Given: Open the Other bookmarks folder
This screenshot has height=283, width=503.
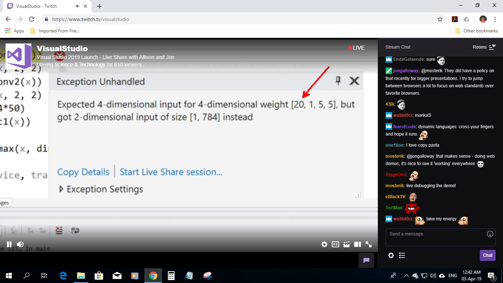Looking at the screenshot, I should pos(476,31).
